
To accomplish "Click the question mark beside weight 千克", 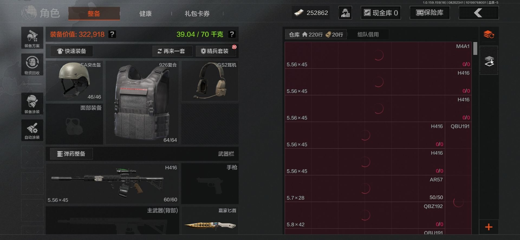I will click(232, 34).
